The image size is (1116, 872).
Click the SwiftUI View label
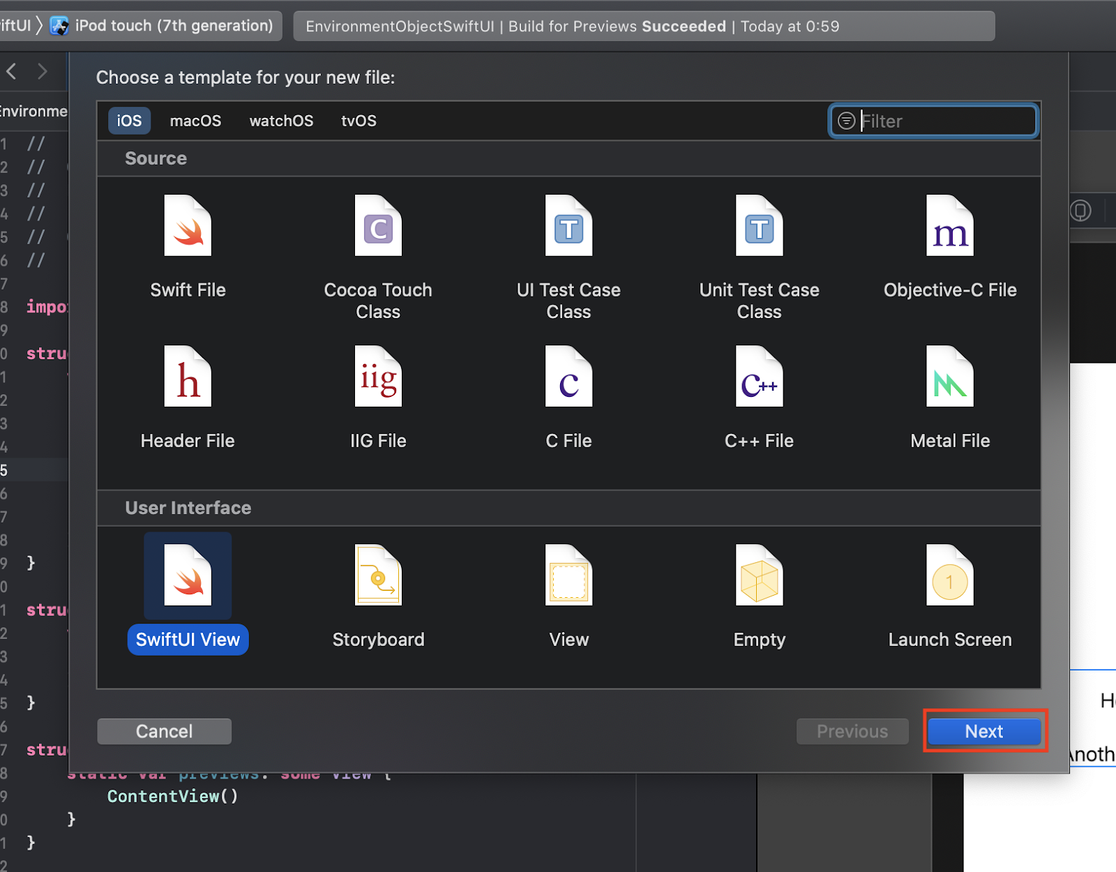(x=188, y=640)
